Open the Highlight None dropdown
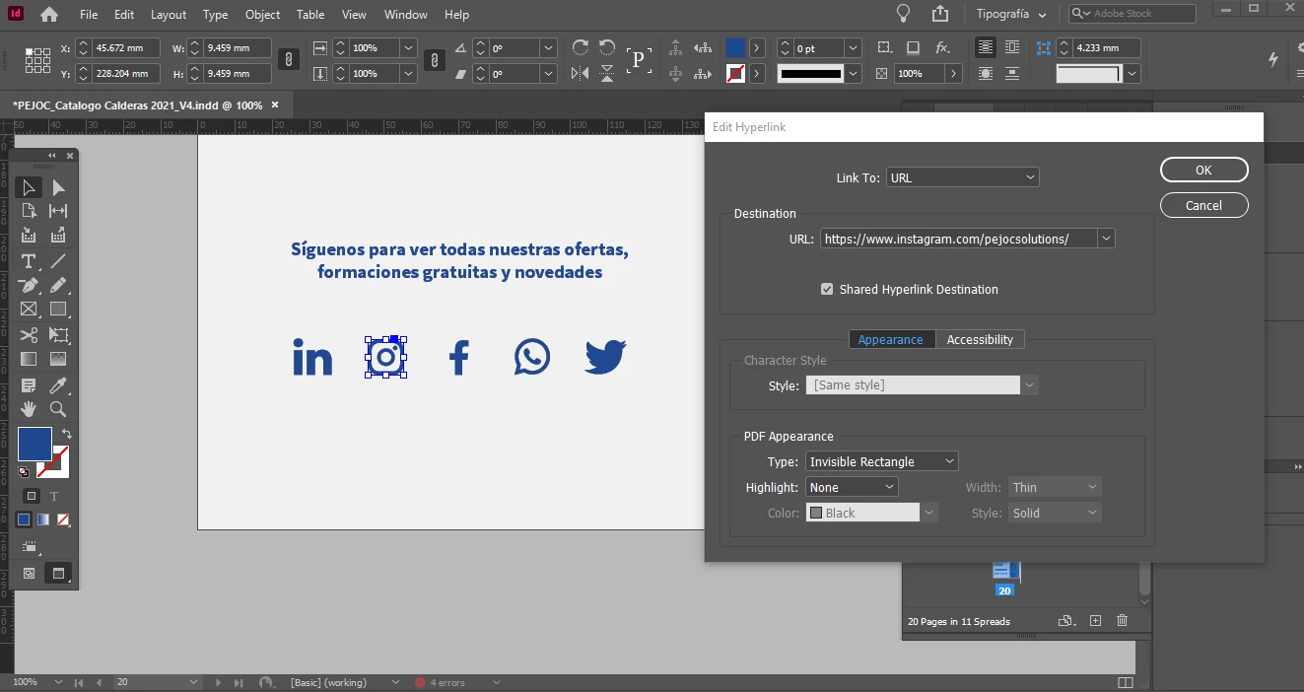Viewport: 1304px width, 692px height. point(852,487)
